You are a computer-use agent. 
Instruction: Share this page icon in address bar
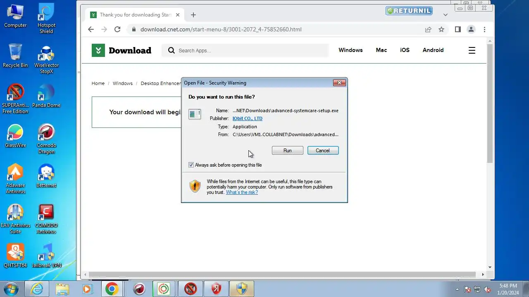(428, 29)
